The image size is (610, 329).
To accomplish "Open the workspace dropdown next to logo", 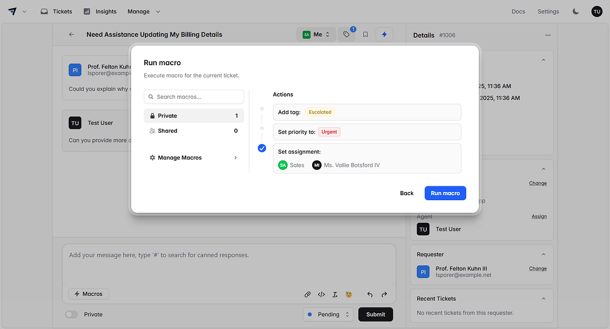I will (x=25, y=12).
